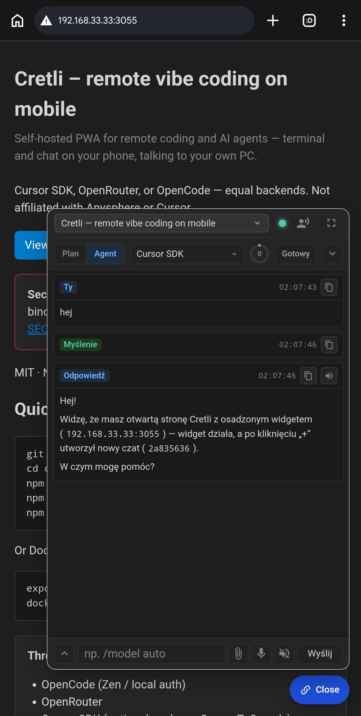Copy the Myślenie message

point(329,345)
